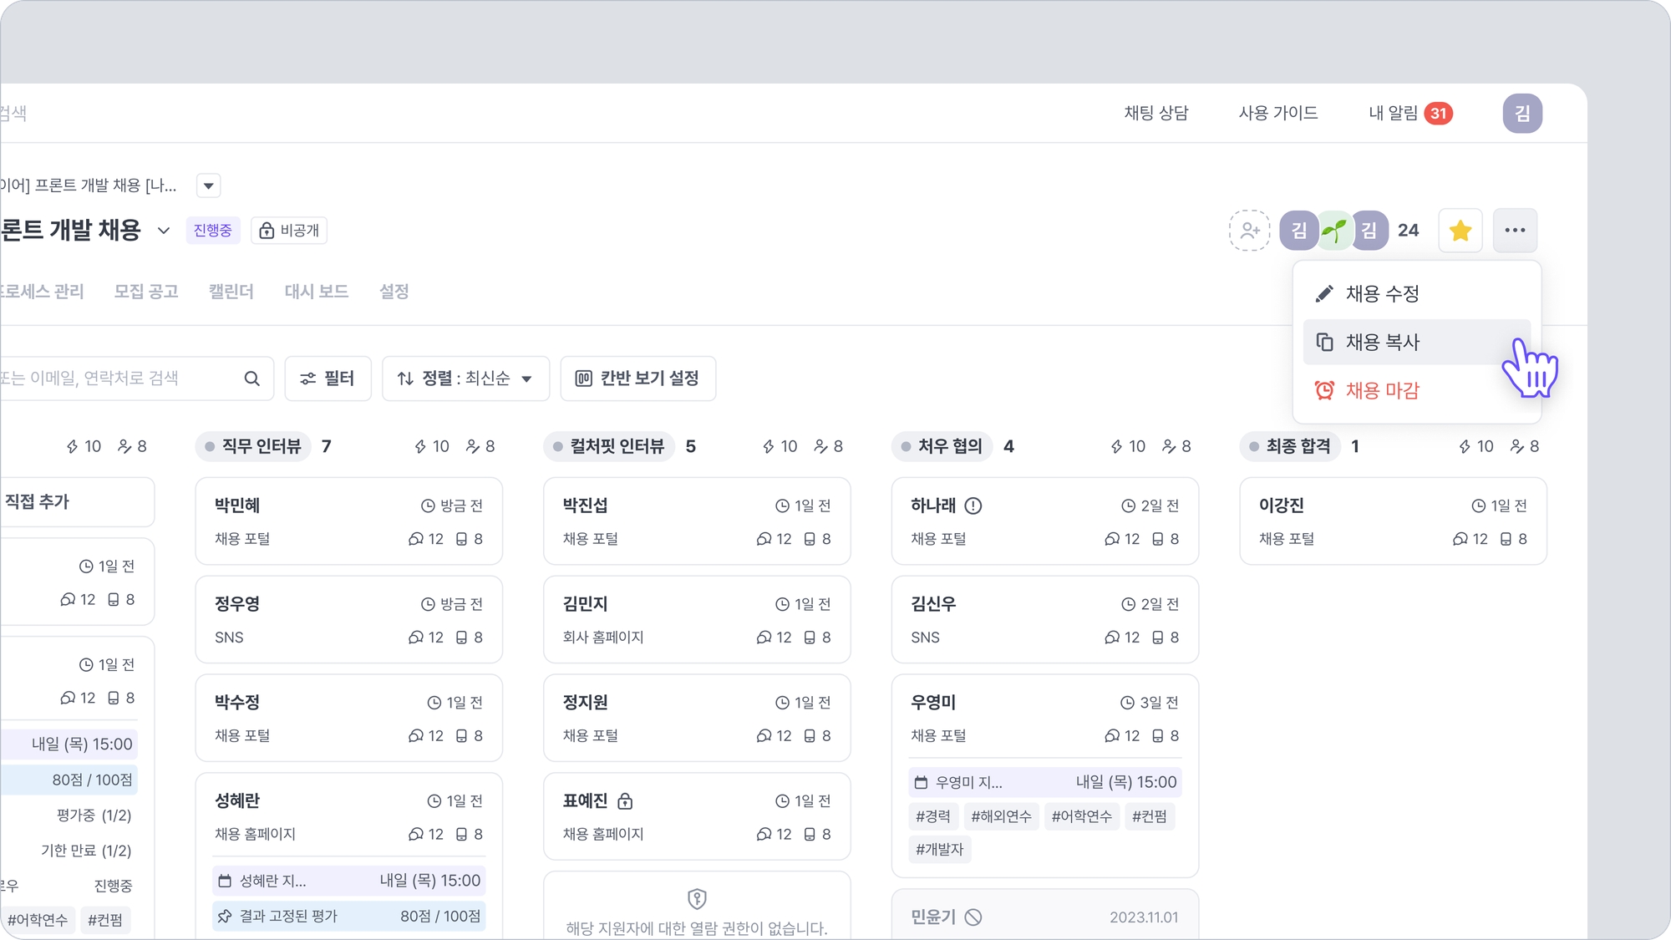Select the #해외연수 tag
Screen dimensions: 1671x940
tap(1001, 816)
